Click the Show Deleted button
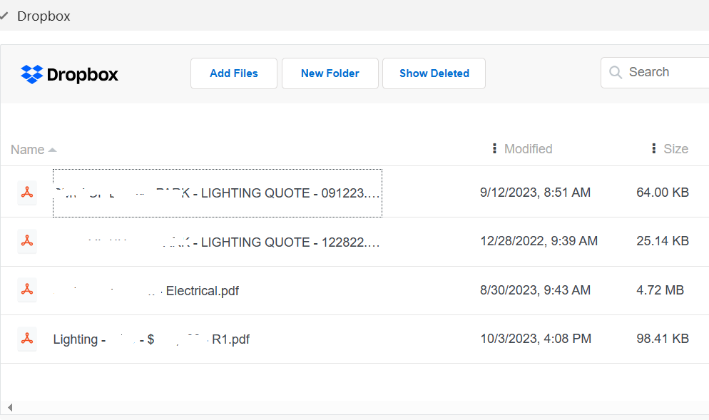The image size is (709, 420). click(434, 73)
